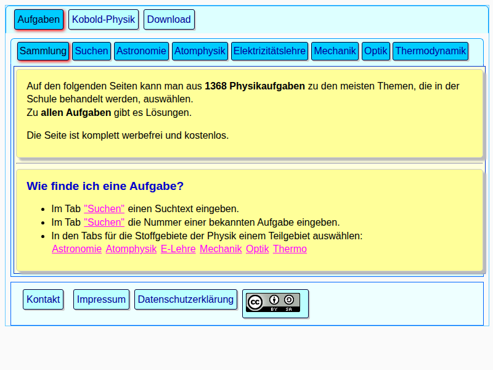Click the Creative Commons CC icon
The image size is (493, 370).
255,302
